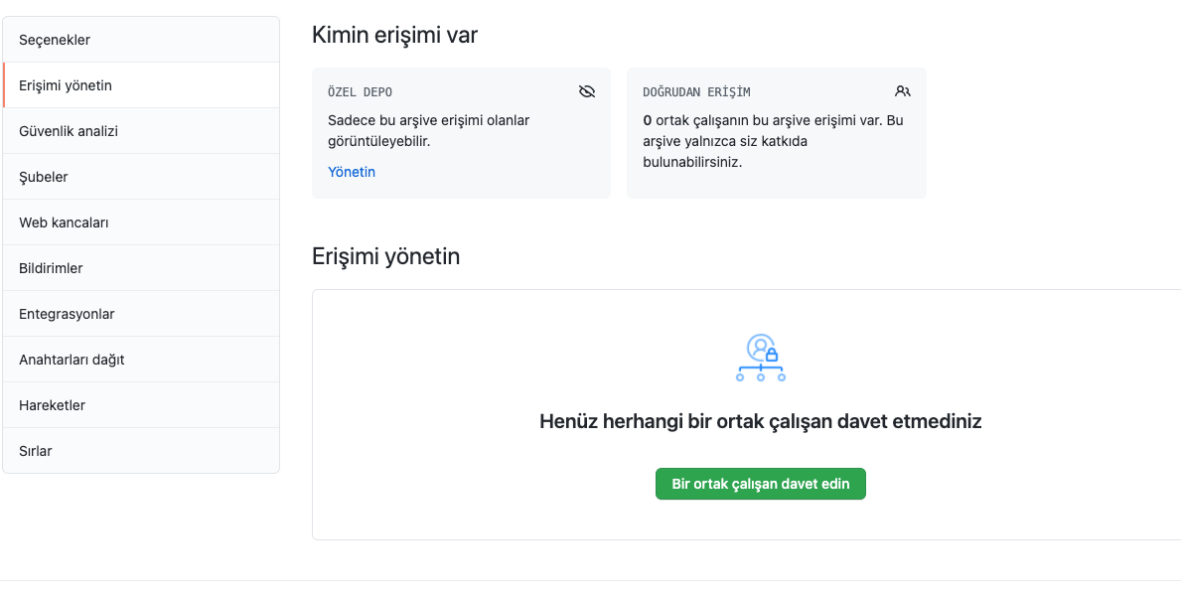1181x591 pixels.
Task: Click the crossed-out eye private repository icon
Action: (586, 91)
